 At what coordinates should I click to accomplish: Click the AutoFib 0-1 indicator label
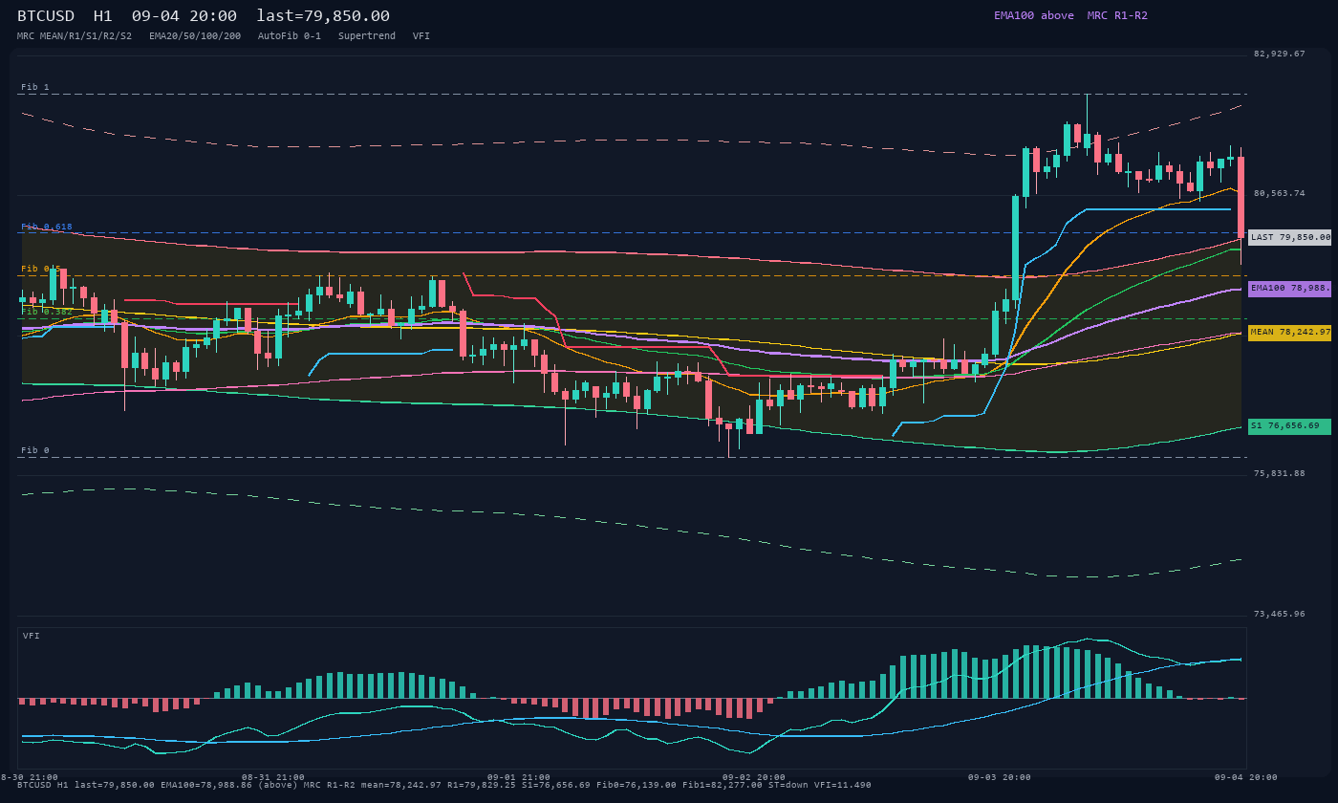(290, 36)
